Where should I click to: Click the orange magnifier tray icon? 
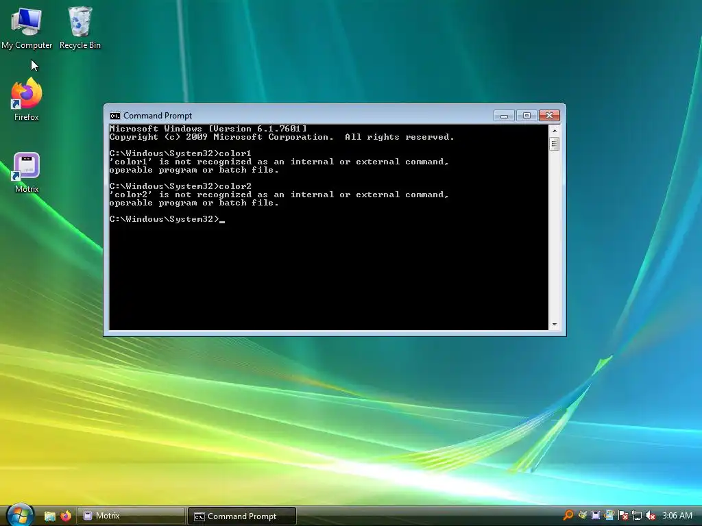pos(568,515)
